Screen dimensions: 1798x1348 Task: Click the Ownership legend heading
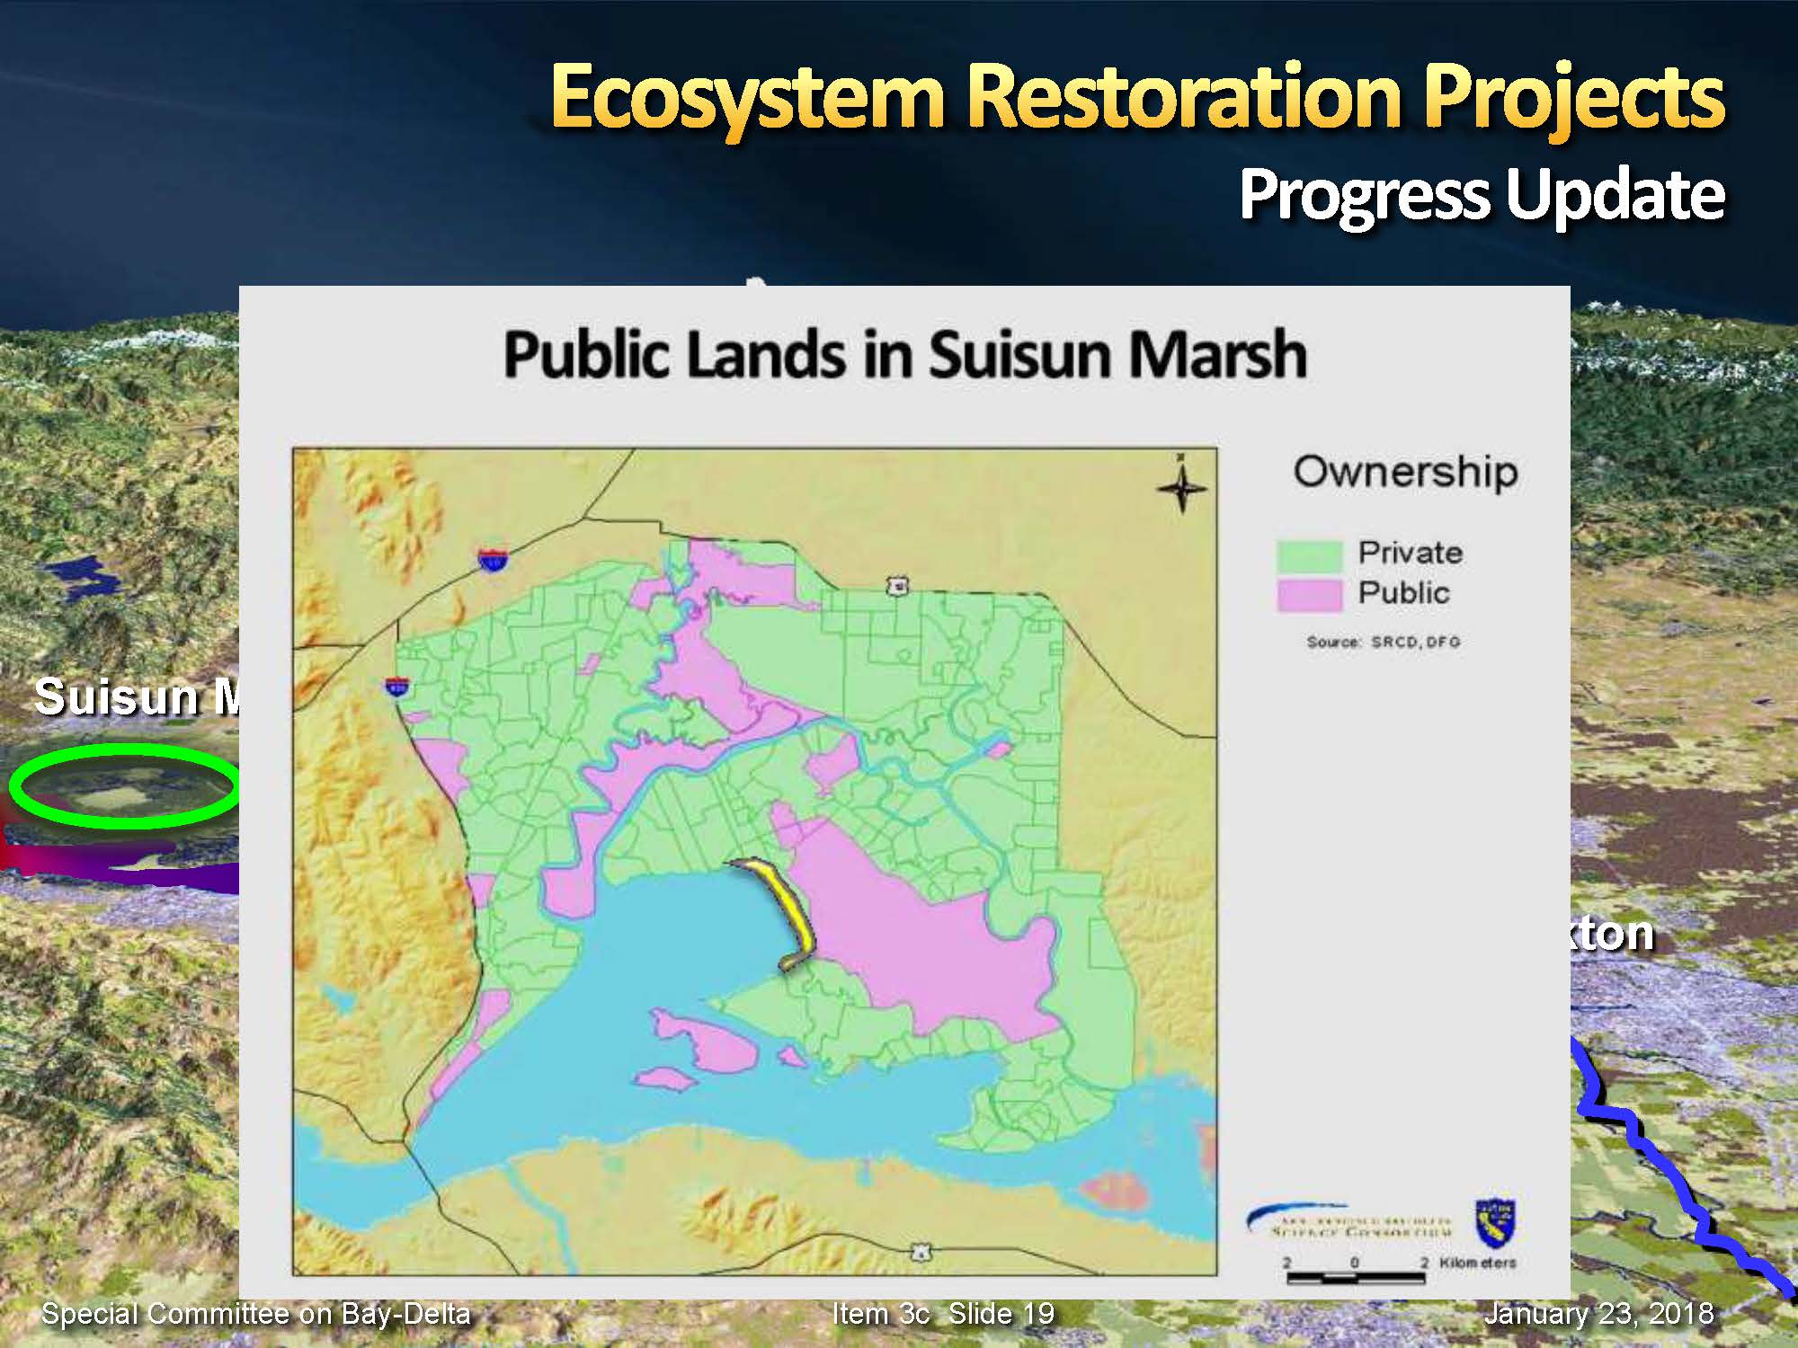(1405, 472)
